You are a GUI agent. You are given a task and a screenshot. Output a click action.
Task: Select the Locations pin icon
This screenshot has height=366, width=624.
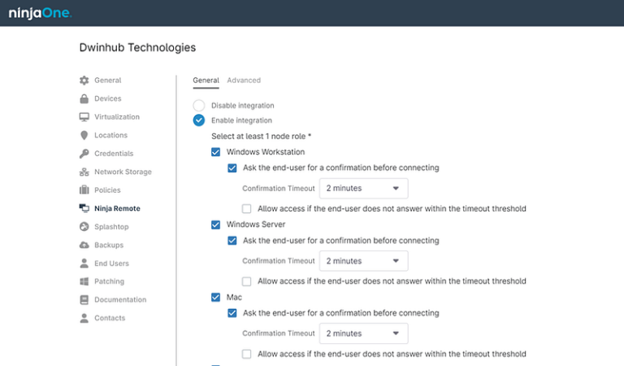pos(84,135)
